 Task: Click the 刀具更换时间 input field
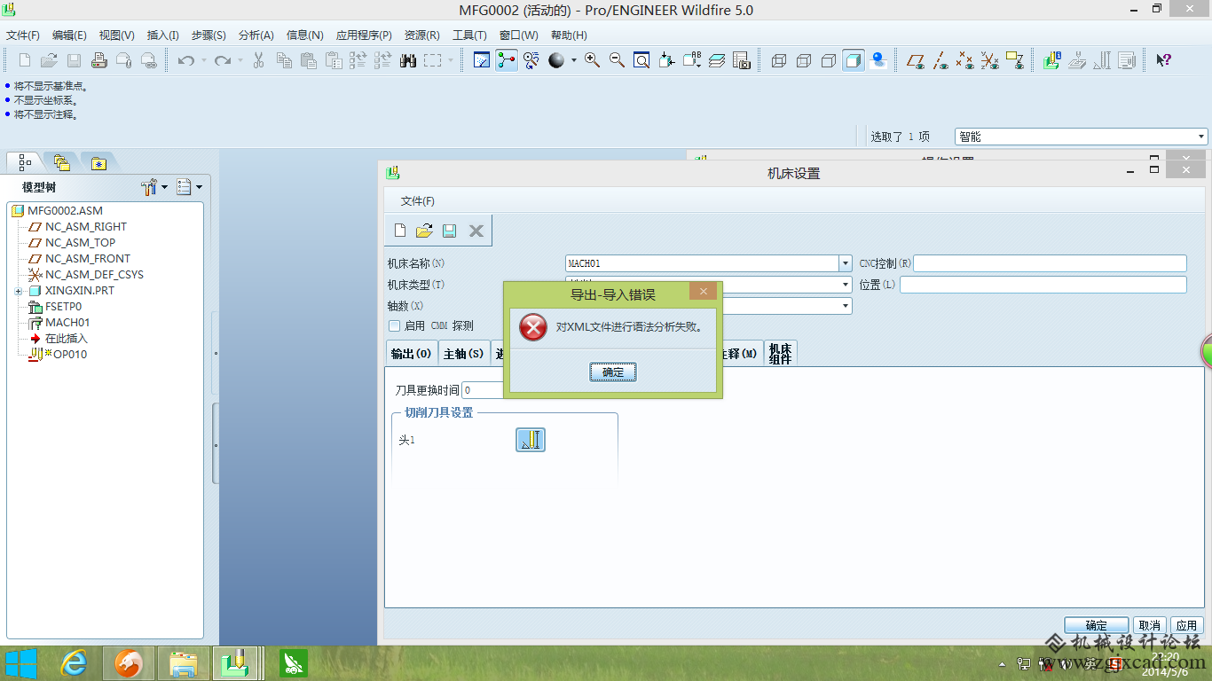(x=483, y=390)
